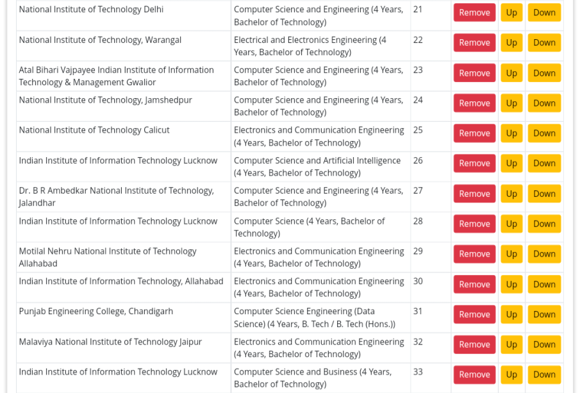Viewport: 580px width, 393px height.
Task: Move NIT Jamshedpur choice 24 down
Action: coord(544,103)
